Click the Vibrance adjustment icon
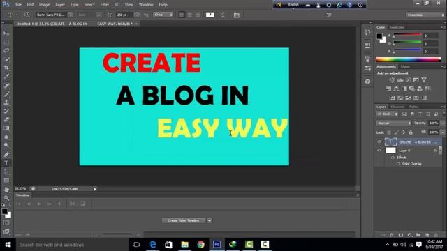The image size is (447, 251). click(424, 80)
